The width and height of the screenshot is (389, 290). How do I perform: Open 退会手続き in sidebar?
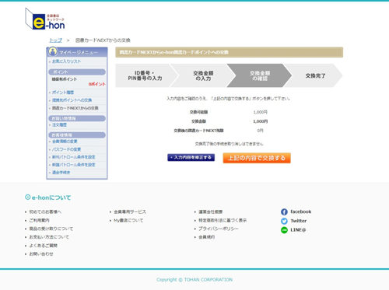pyautogui.click(x=61, y=173)
